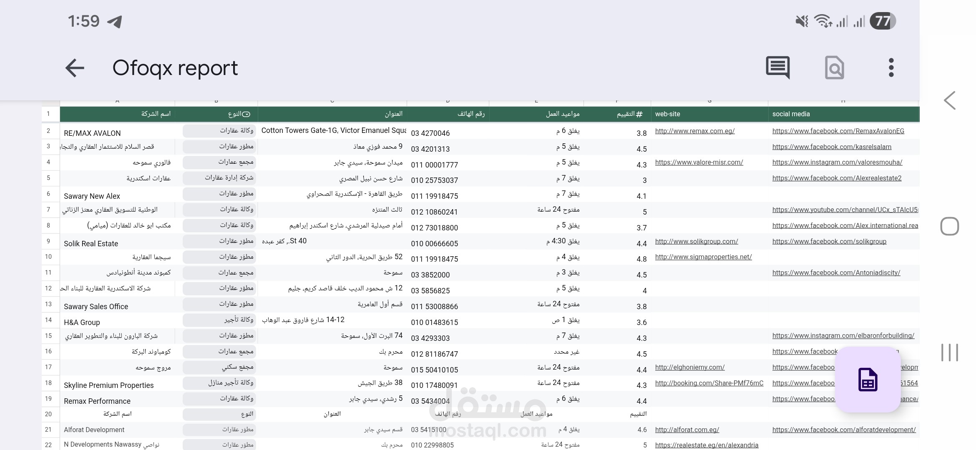This screenshot has height=450, width=976.
Task: Open the elghoniemy.com link
Action: tap(690, 367)
